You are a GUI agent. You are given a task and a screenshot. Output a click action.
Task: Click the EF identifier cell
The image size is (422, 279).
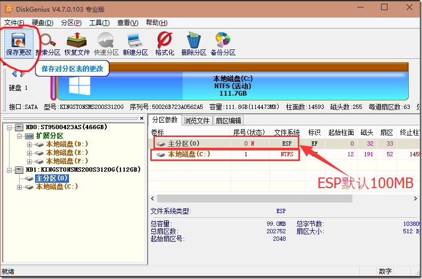314,143
